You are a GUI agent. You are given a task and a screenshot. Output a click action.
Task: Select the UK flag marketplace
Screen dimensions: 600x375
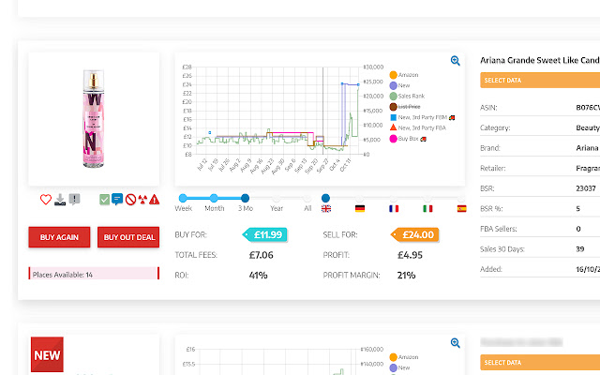point(326,208)
